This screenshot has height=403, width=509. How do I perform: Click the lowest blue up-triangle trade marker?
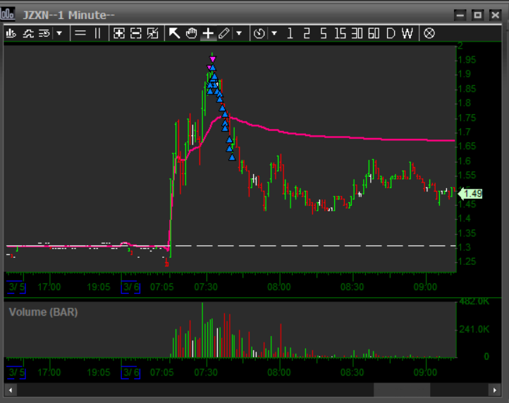[x=232, y=157]
